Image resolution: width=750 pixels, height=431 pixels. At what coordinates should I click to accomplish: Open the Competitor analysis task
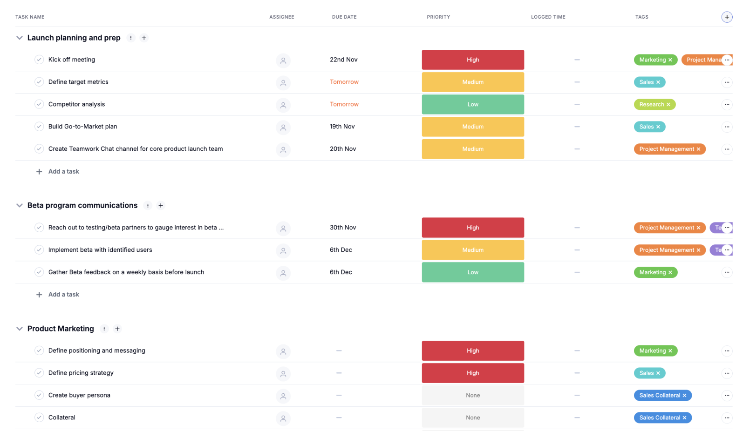coord(77,104)
